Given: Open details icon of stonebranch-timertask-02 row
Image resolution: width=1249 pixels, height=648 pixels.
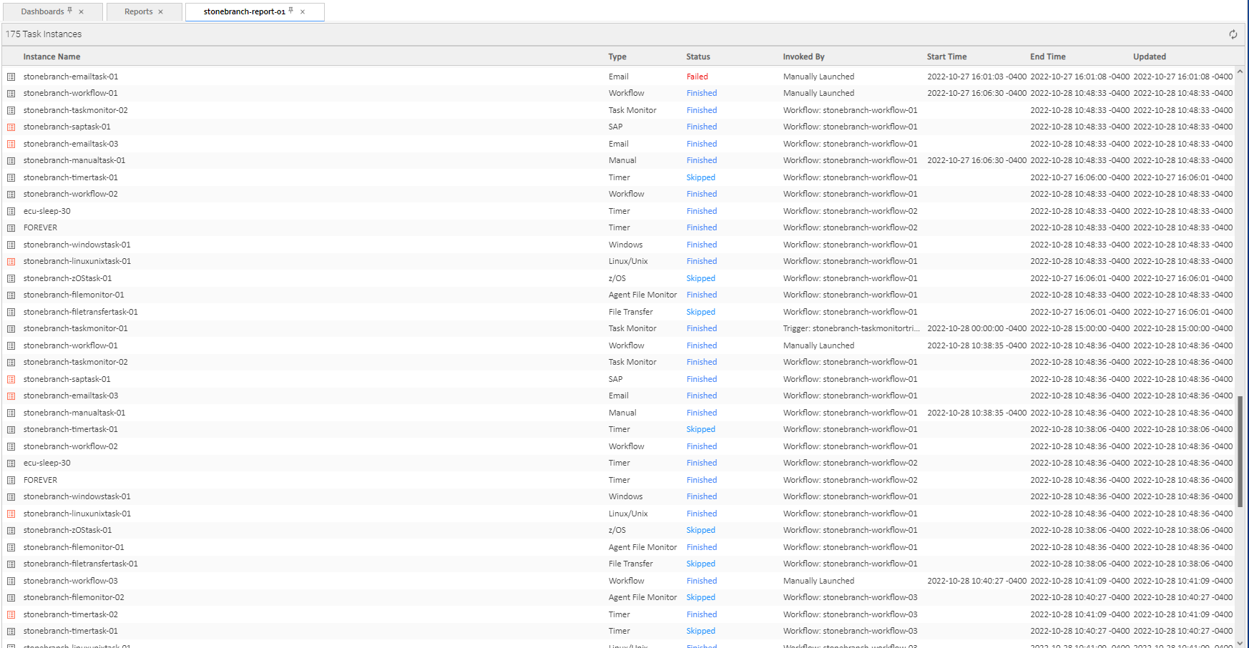Looking at the screenshot, I should (11, 614).
